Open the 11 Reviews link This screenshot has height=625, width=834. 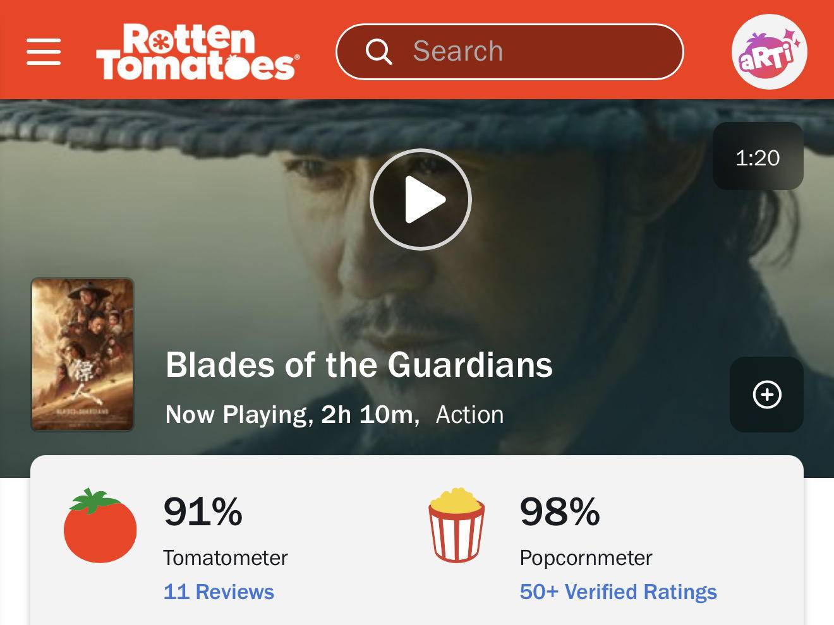point(219,592)
